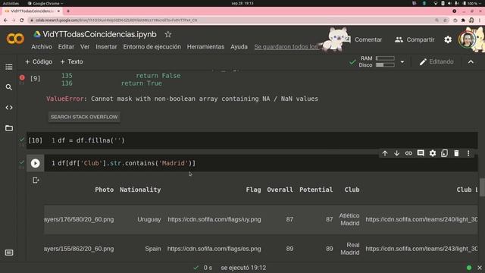Click the RAM usage bar

[385, 58]
